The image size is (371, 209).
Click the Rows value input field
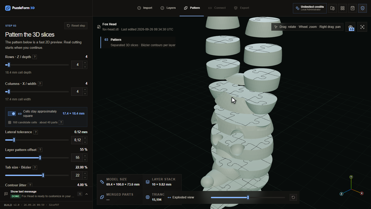[77, 65]
